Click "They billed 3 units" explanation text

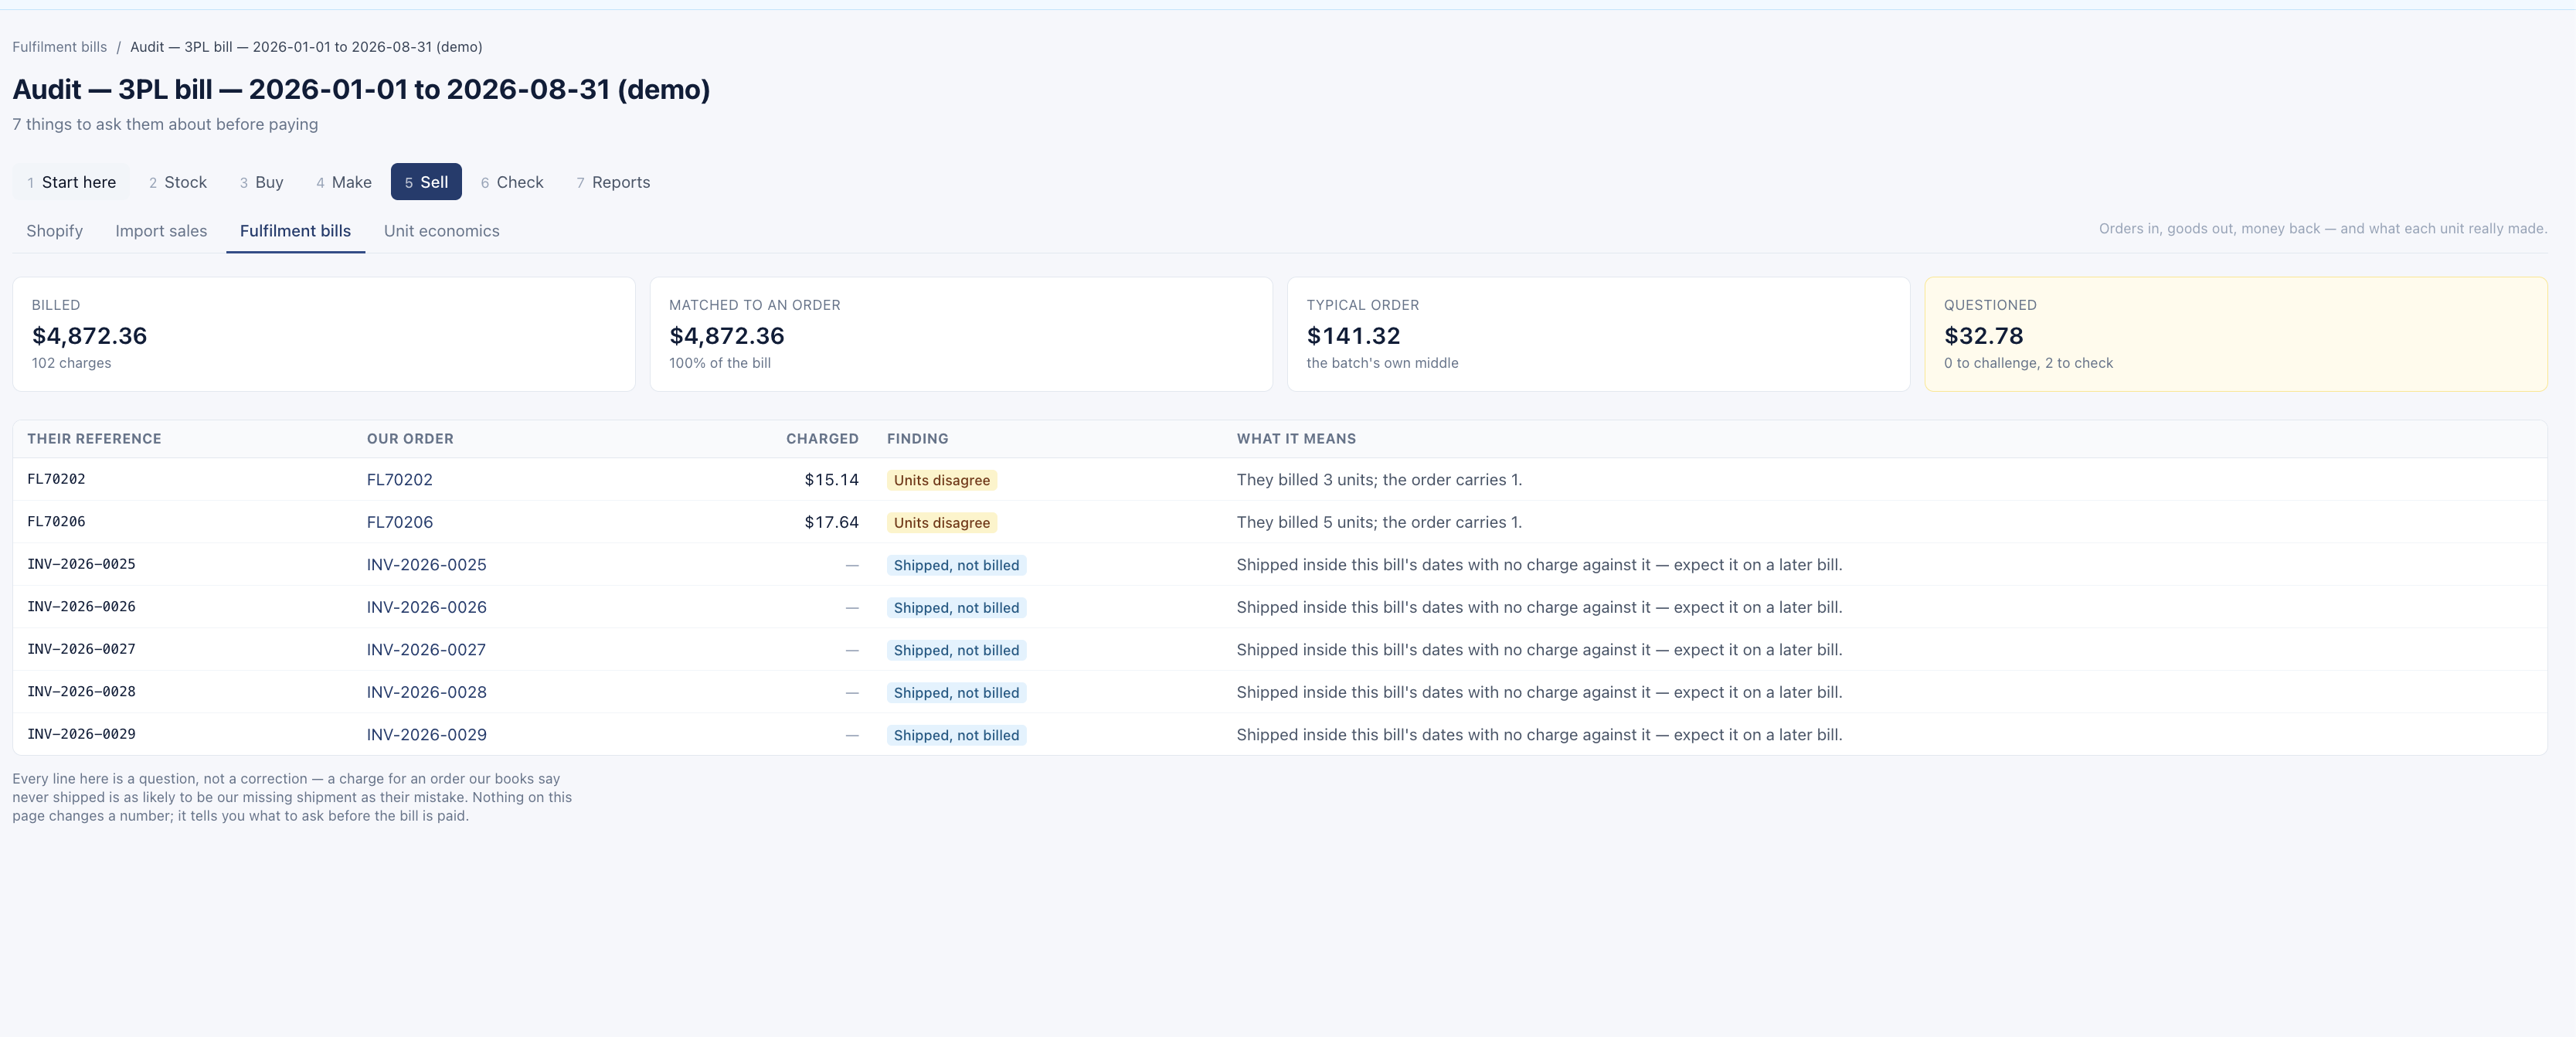pyautogui.click(x=1379, y=480)
